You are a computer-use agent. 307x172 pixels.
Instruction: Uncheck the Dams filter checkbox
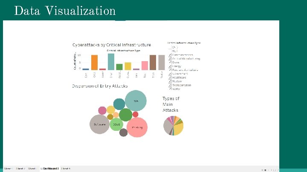click(170, 62)
